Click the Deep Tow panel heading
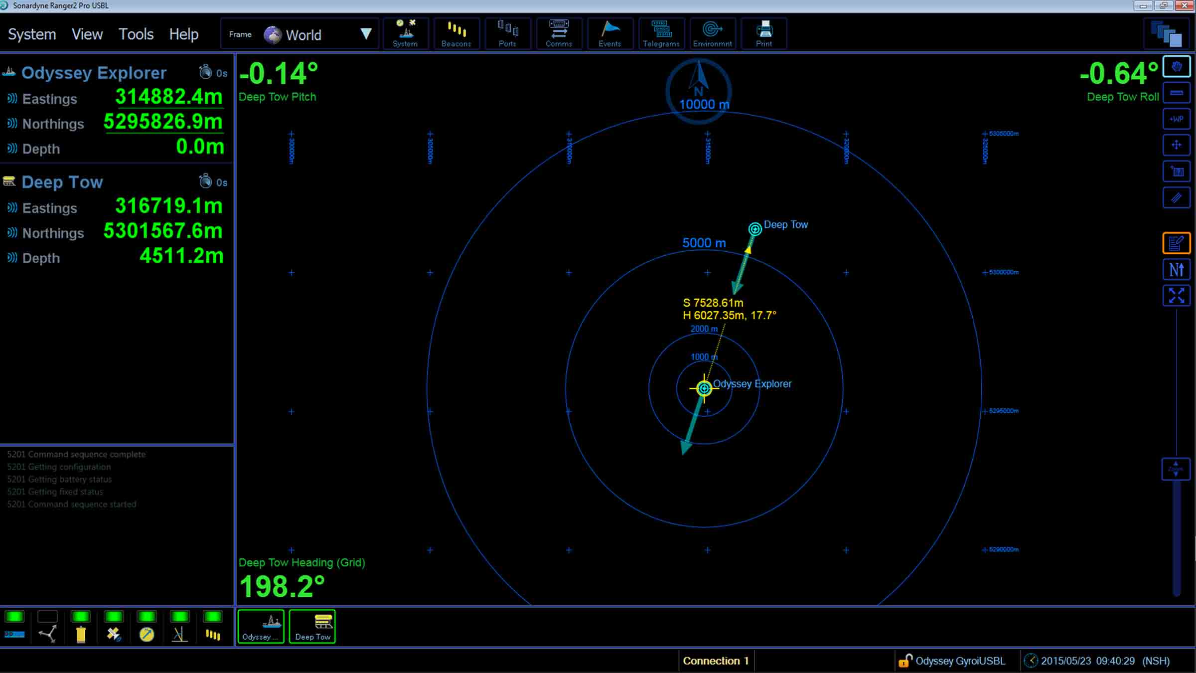1196x673 pixels. tap(62, 182)
